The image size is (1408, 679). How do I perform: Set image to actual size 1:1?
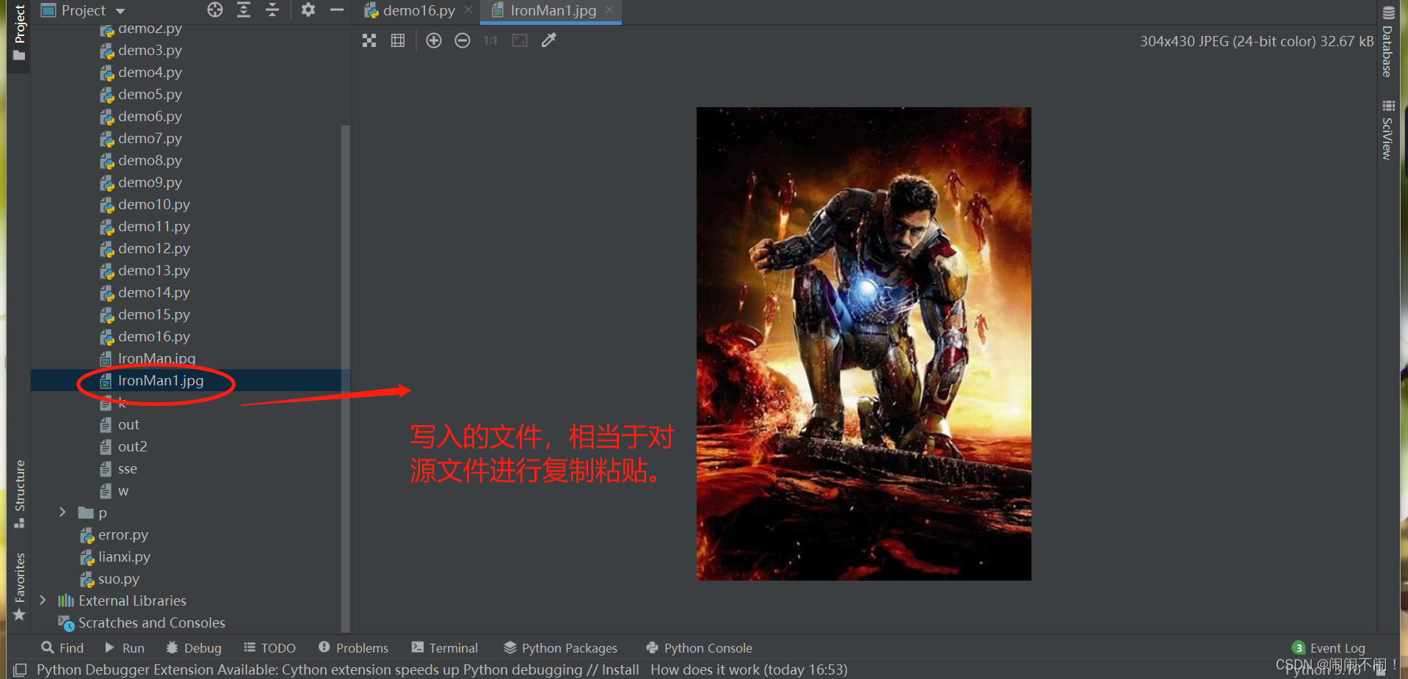point(490,41)
